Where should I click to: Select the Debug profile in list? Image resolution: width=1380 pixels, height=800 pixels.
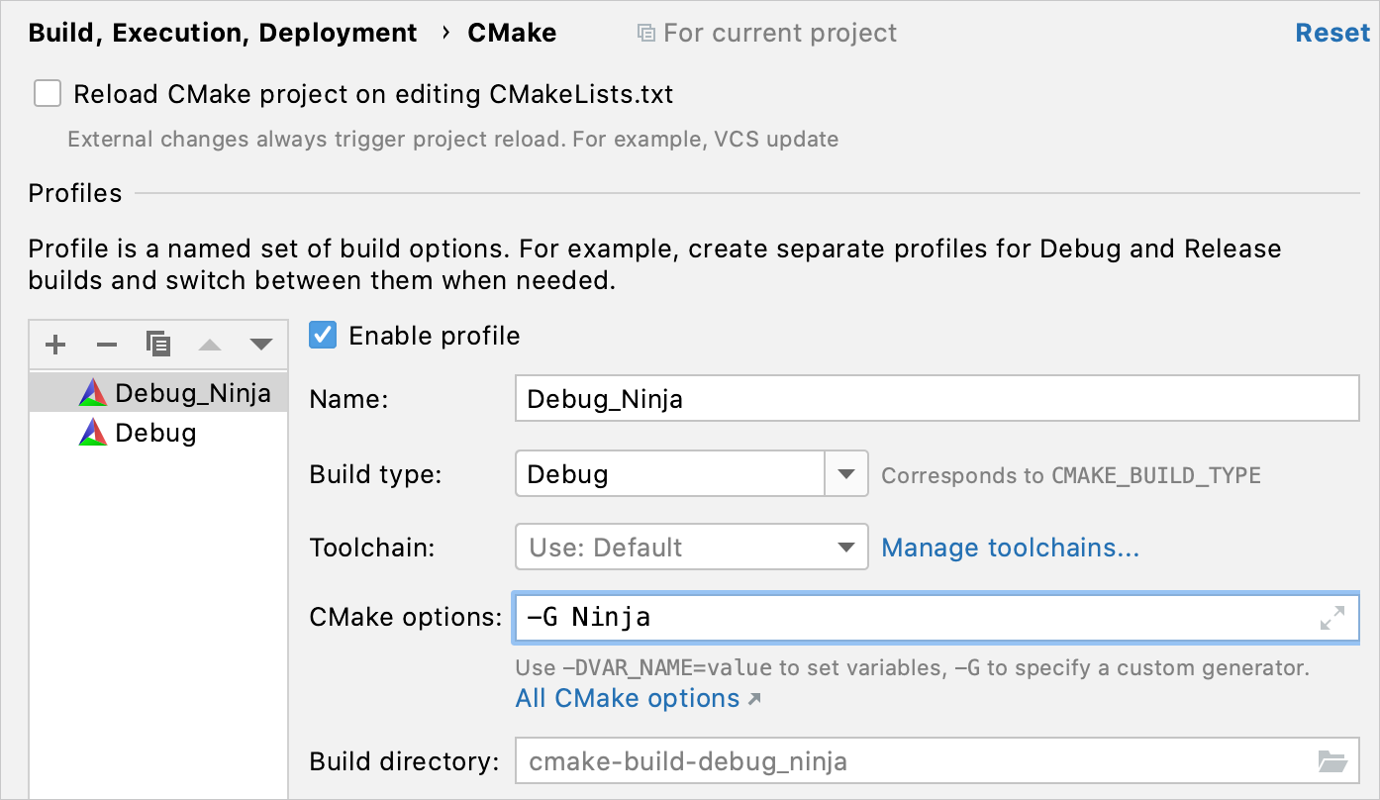pos(155,433)
